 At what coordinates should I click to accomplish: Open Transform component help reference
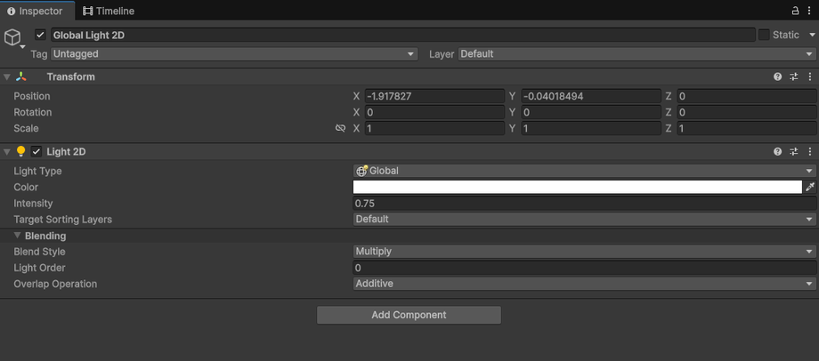pos(778,76)
